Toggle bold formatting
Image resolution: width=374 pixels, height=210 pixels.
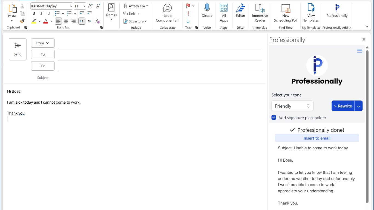tap(34, 14)
